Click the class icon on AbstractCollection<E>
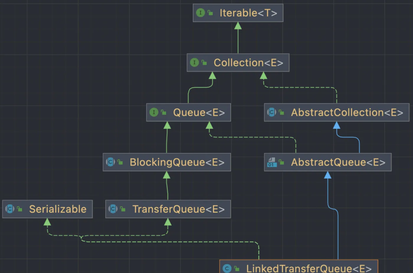This screenshot has width=413, height=273. [x=272, y=112]
